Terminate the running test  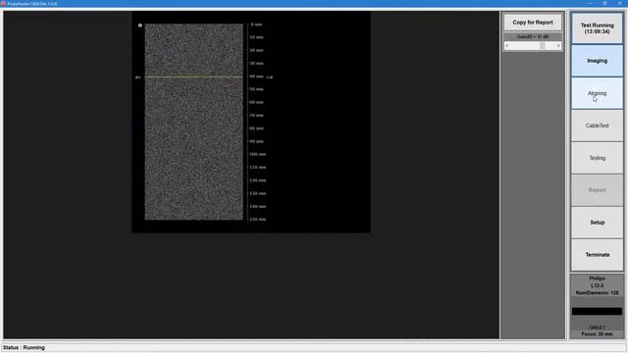[597, 255]
